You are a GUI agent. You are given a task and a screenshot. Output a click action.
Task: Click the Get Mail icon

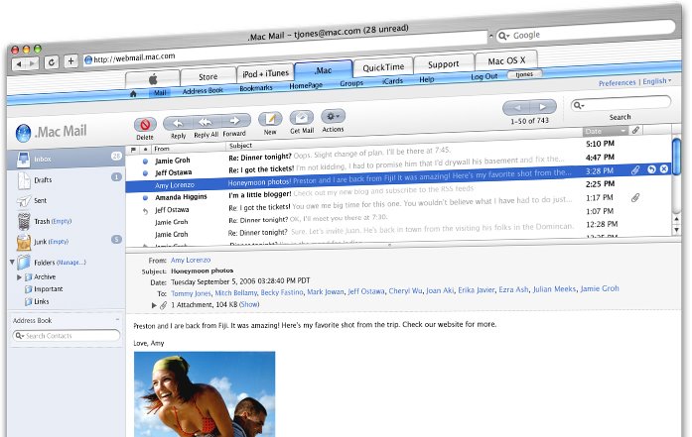click(302, 118)
